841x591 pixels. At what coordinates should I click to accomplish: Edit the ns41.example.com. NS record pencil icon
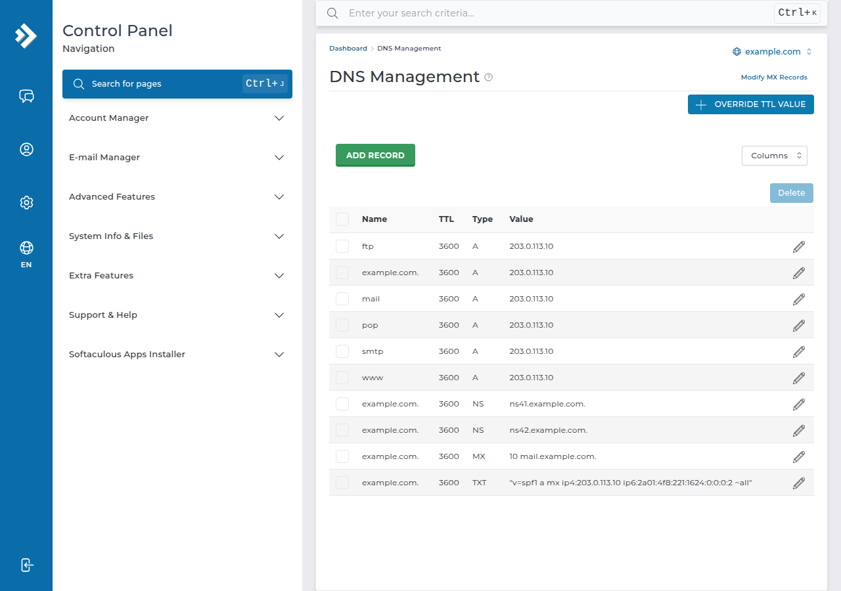point(799,405)
